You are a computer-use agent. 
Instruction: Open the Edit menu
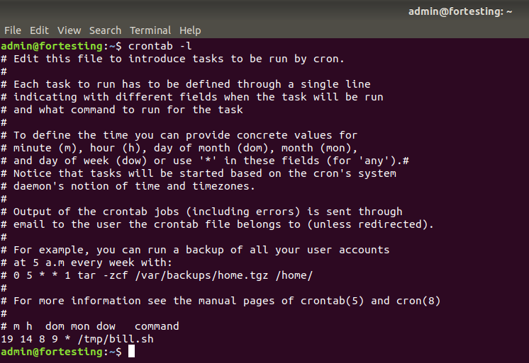point(39,30)
